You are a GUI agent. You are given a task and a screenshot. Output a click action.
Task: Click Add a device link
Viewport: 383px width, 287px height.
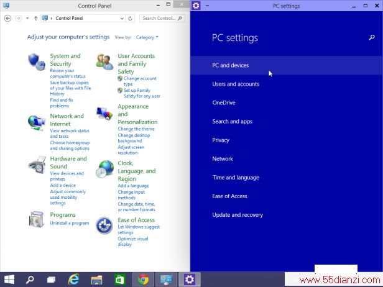63,186
